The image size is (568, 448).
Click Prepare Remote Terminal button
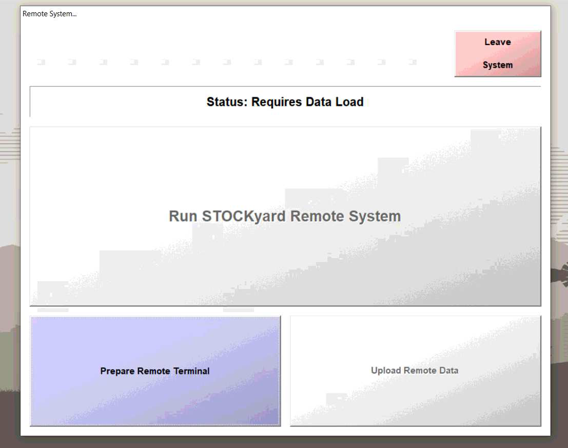pos(155,371)
